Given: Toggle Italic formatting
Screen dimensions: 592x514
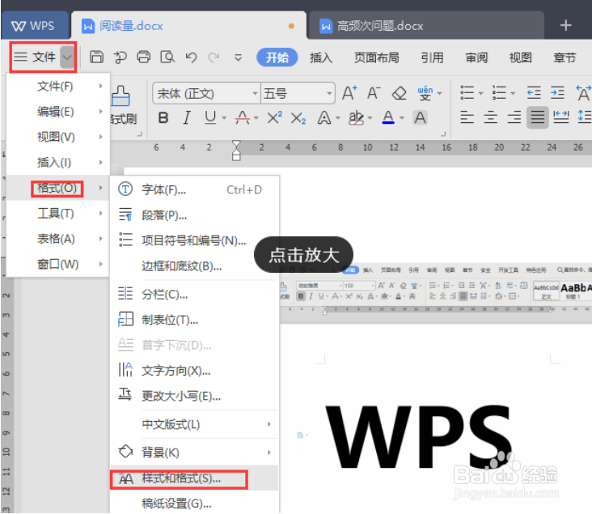Looking at the screenshot, I should pyautogui.click(x=187, y=118).
